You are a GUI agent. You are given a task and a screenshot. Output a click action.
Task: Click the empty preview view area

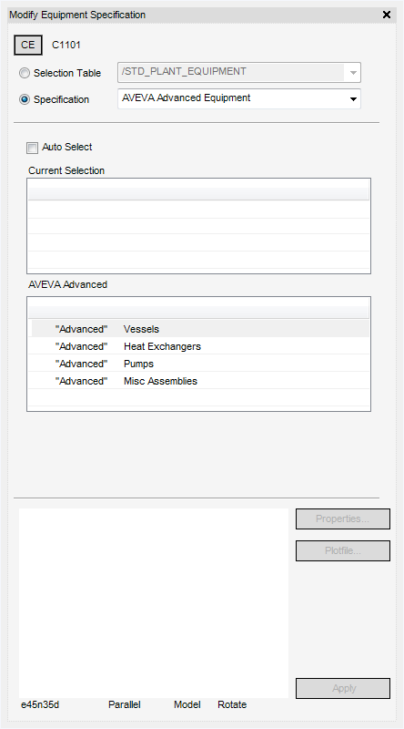point(154,603)
